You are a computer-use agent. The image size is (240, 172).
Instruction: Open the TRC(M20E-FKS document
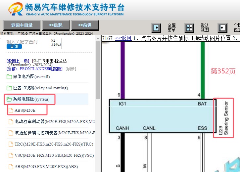54,144
